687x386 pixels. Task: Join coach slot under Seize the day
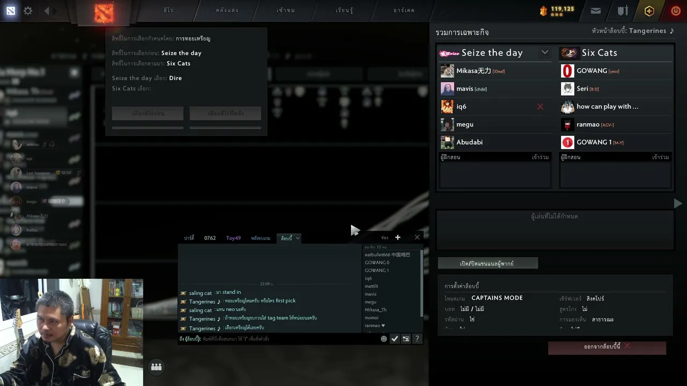click(540, 157)
